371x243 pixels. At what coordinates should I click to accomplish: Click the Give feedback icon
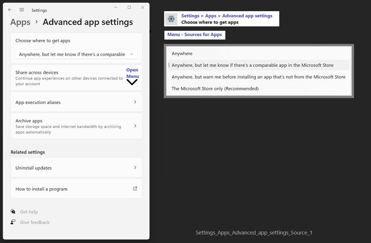13,222
